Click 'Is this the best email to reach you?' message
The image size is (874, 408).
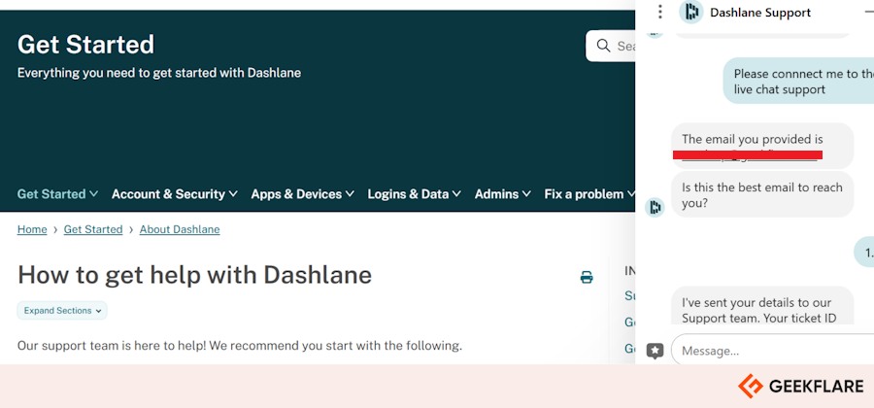[762, 194]
